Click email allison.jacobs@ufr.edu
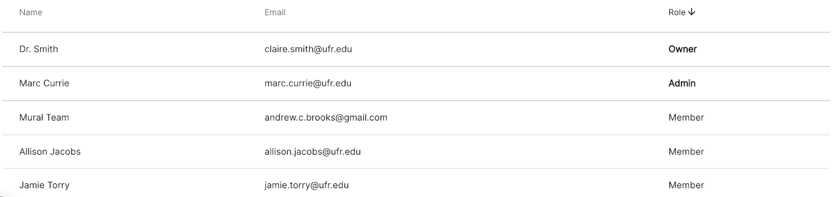This screenshot has height=197, width=840. point(312,151)
